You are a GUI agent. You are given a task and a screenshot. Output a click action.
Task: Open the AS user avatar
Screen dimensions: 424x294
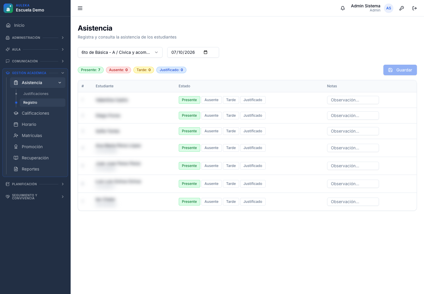389,8
